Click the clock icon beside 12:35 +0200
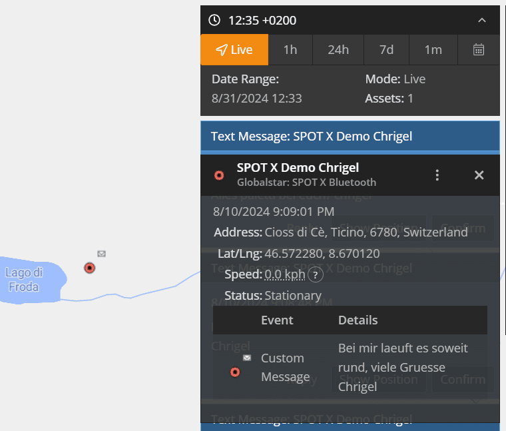 pos(214,20)
